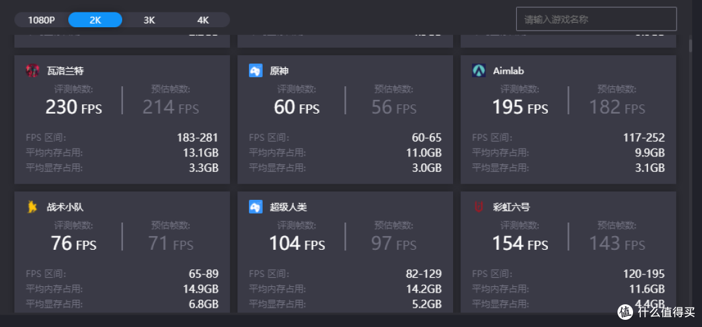This screenshot has width=702, height=327.
Task: Click the 14.2GB memory usage value
Action: (x=424, y=289)
